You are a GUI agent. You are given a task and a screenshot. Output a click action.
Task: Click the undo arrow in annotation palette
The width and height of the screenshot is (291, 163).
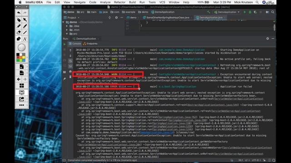pyautogui.click(x=19, y=13)
